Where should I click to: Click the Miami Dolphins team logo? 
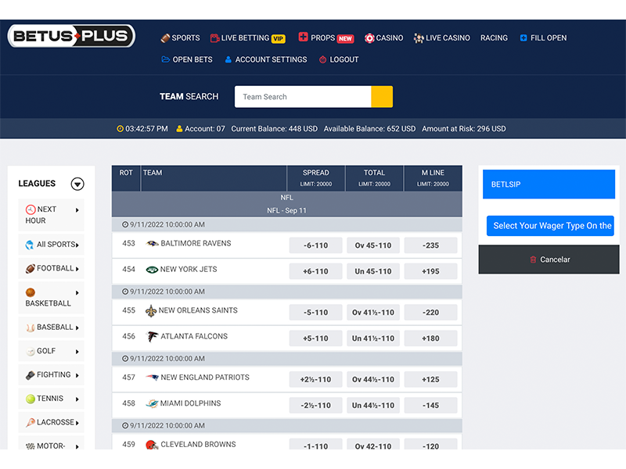point(152,403)
